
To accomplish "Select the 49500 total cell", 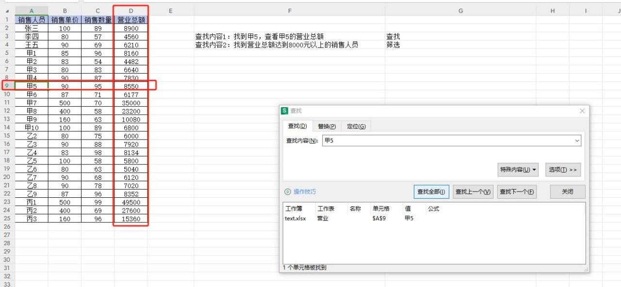I will 131,202.
